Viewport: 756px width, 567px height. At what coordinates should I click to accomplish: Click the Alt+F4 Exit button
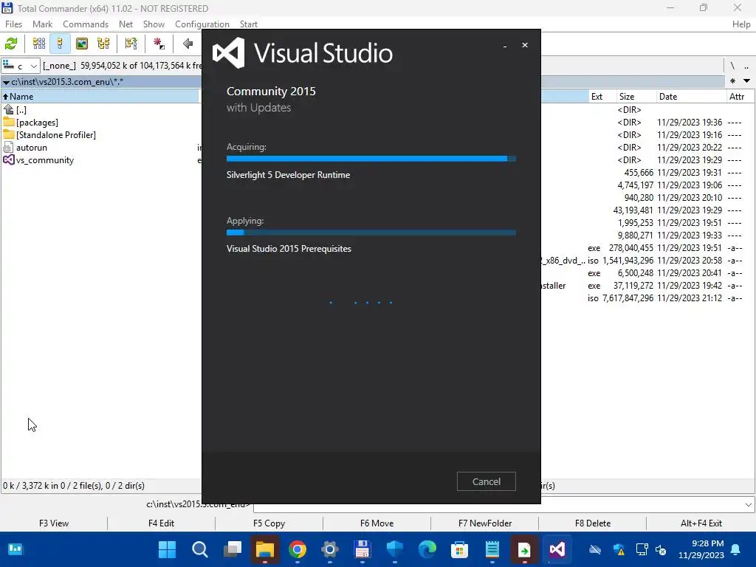[x=701, y=523]
